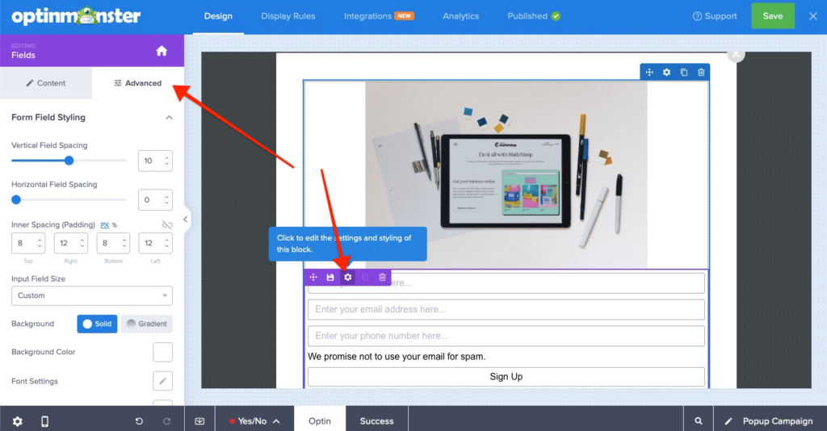Open settings gear on the image block toolbar

click(x=666, y=72)
